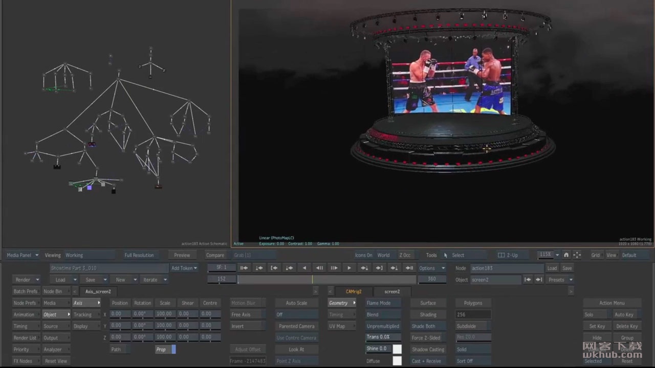Toggle the Prop button
The width and height of the screenshot is (655, 368).
point(166,350)
